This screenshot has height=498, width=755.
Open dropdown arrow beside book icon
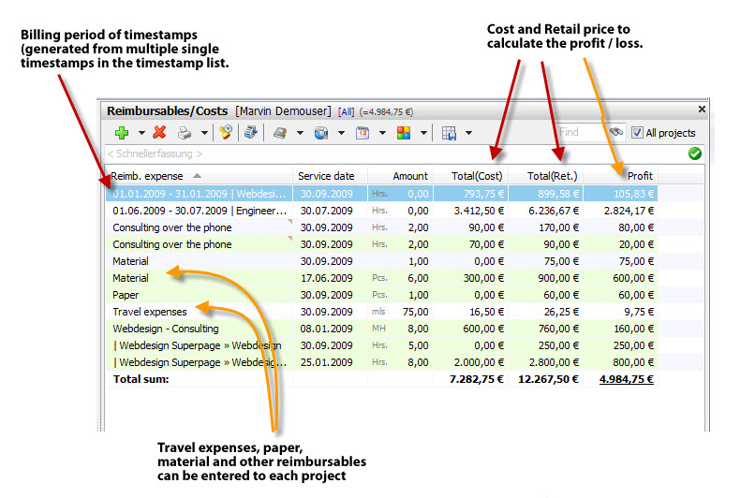(x=300, y=133)
